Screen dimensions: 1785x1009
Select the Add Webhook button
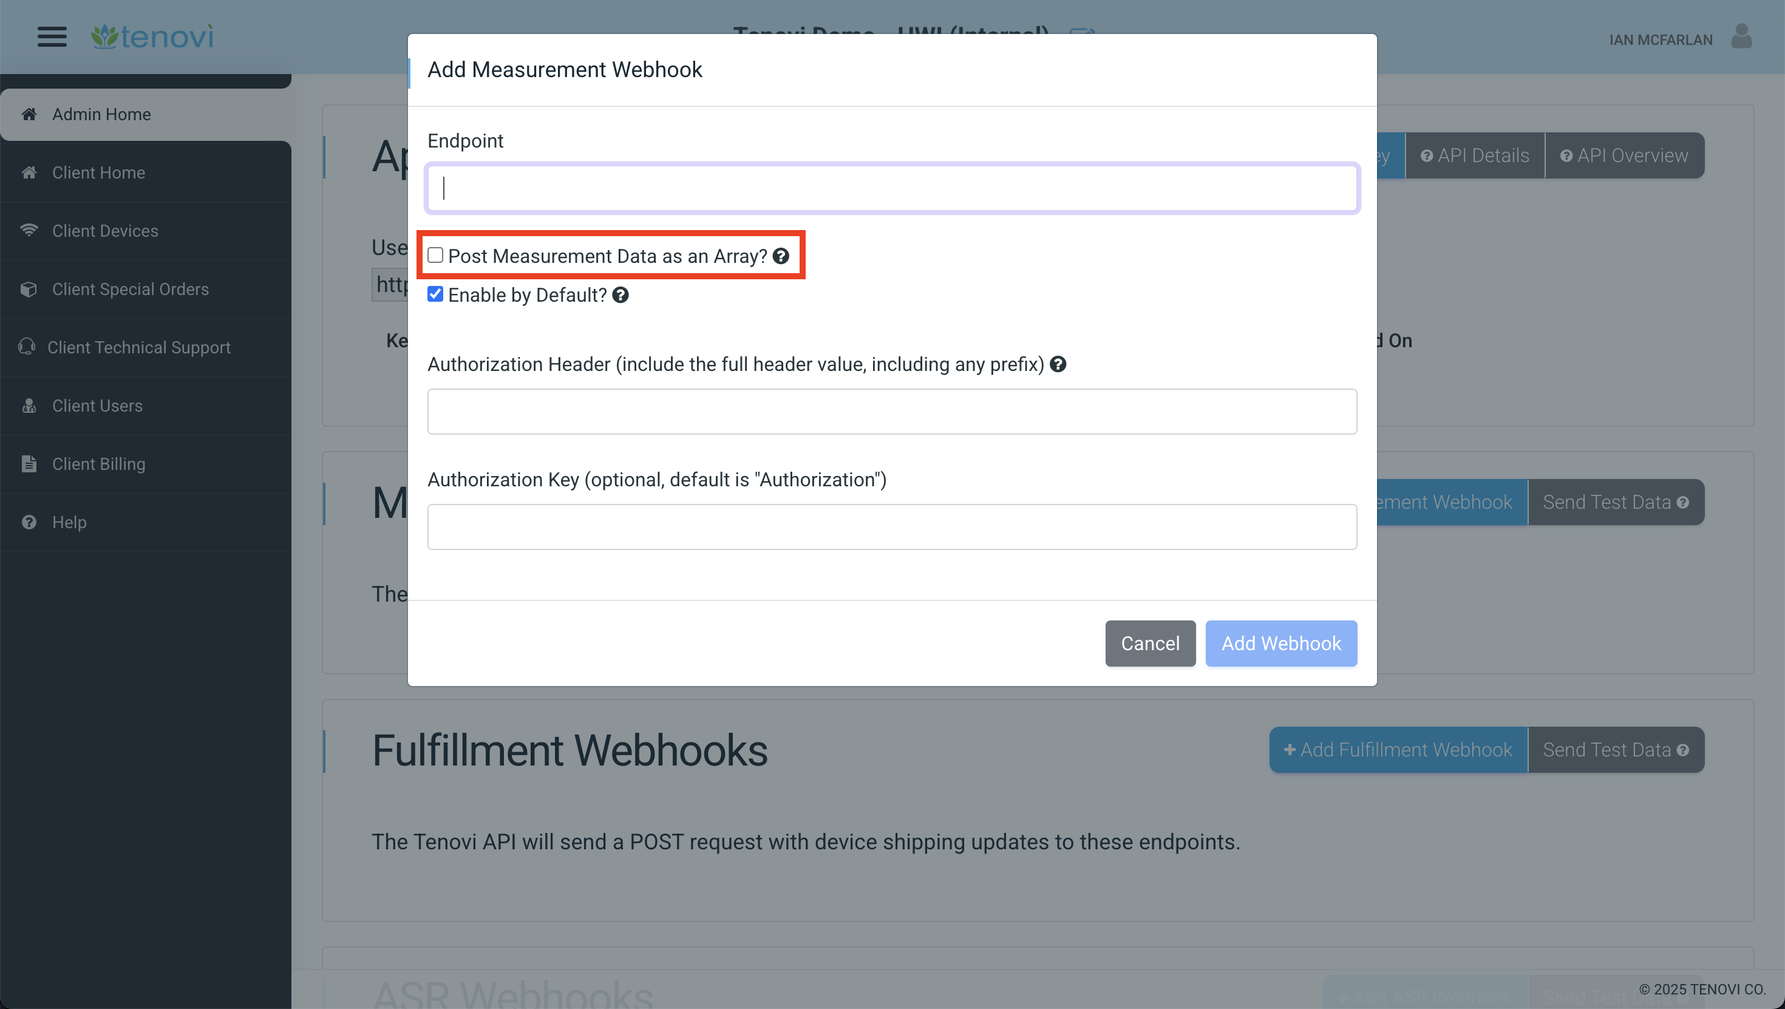pos(1280,642)
